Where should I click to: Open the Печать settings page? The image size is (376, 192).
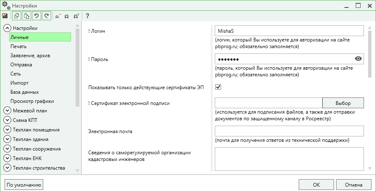tap(18, 46)
